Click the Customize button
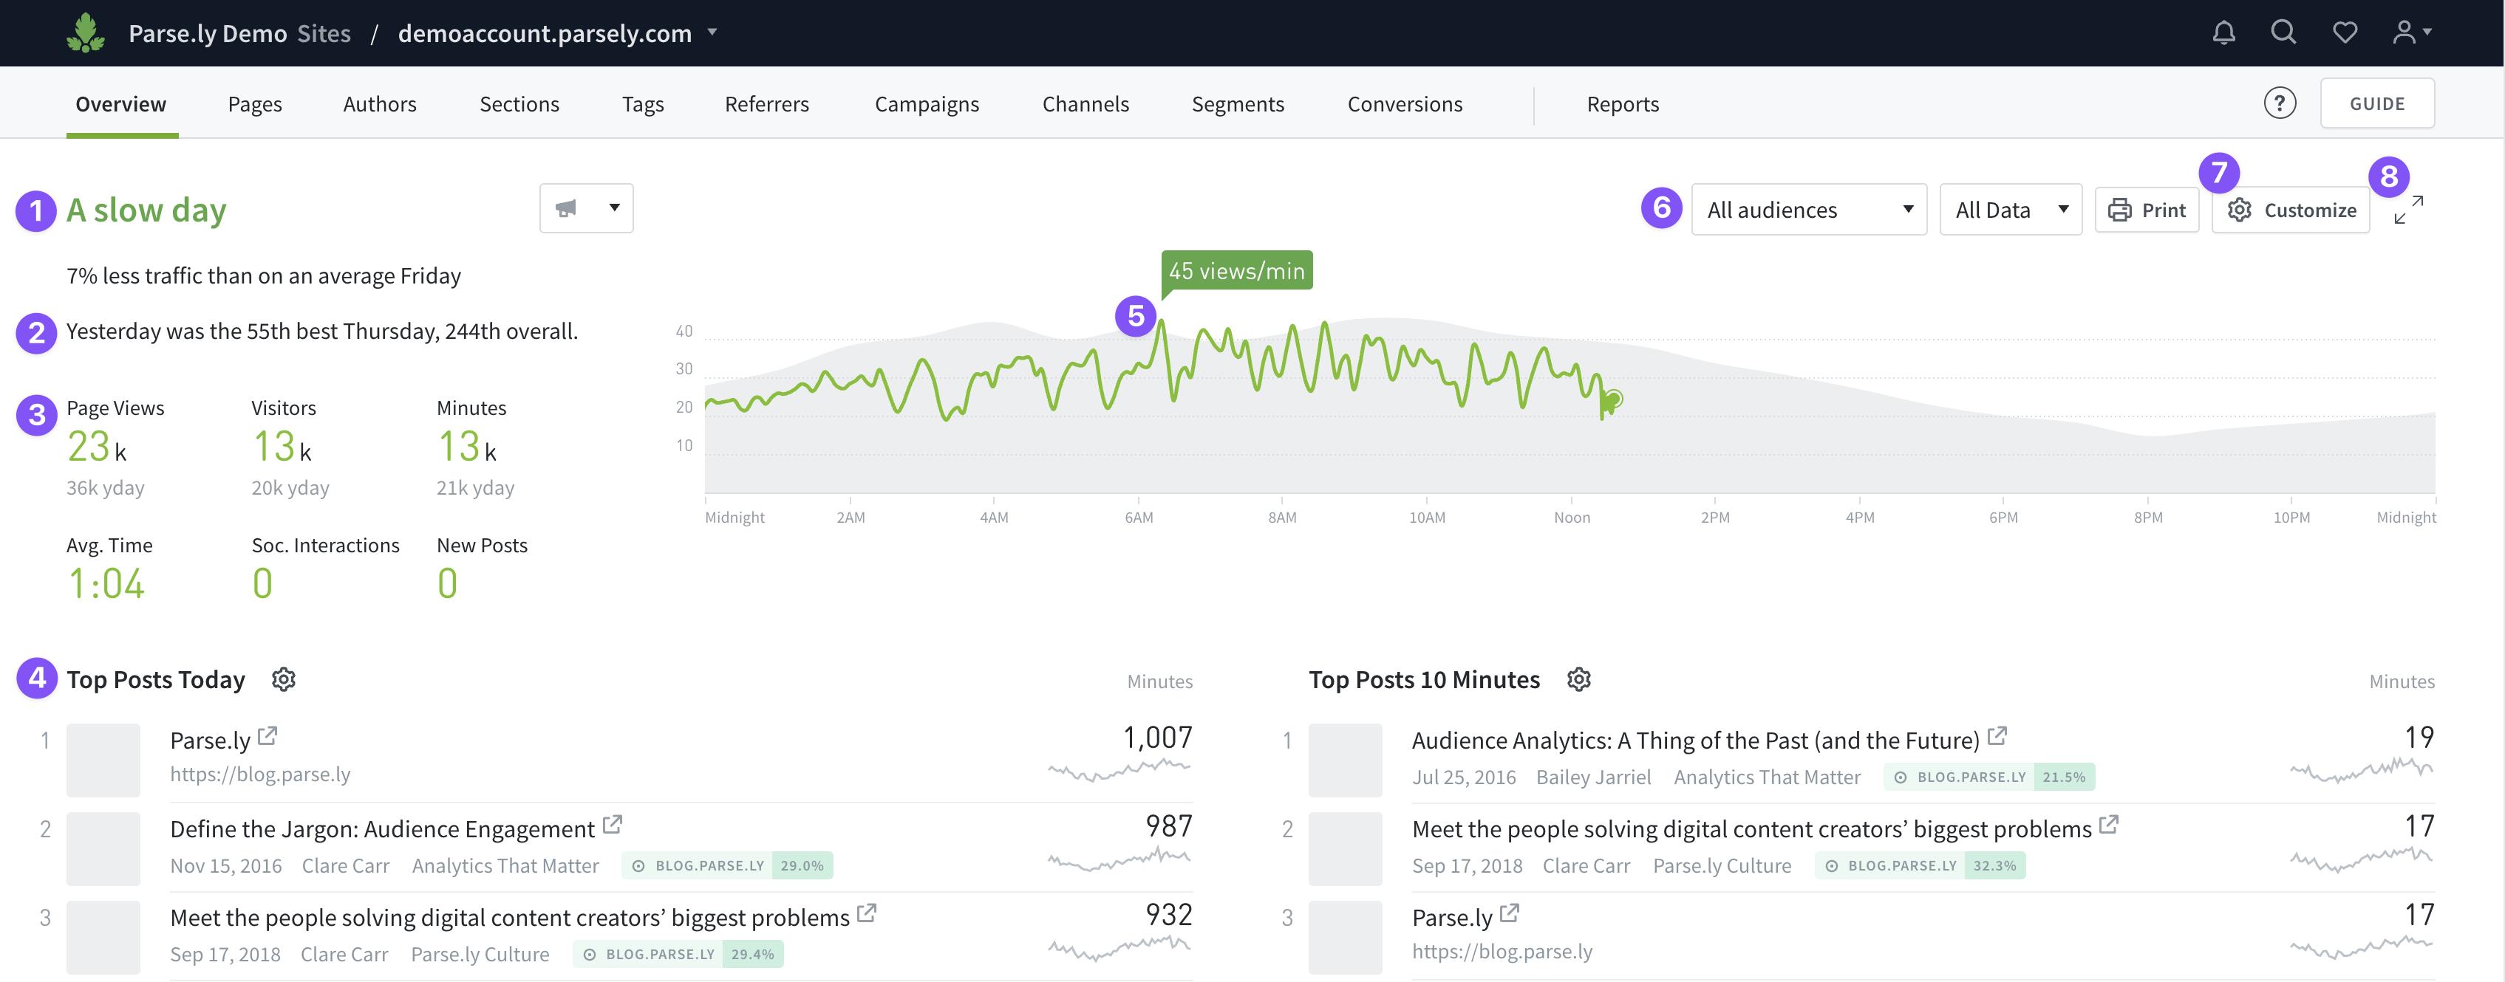The image size is (2505, 982). tap(2290, 210)
